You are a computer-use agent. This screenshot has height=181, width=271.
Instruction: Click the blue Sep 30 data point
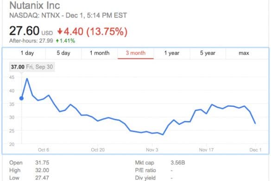pyautogui.click(x=21, y=98)
